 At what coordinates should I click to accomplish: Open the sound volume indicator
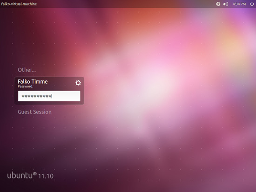click(x=225, y=4)
